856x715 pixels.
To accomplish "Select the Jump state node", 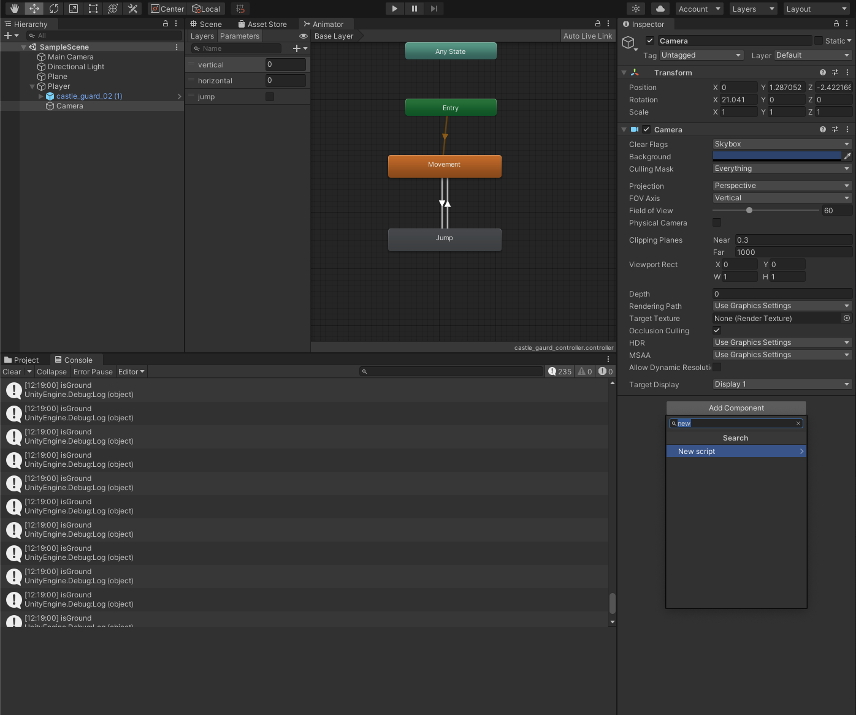I will [x=445, y=239].
